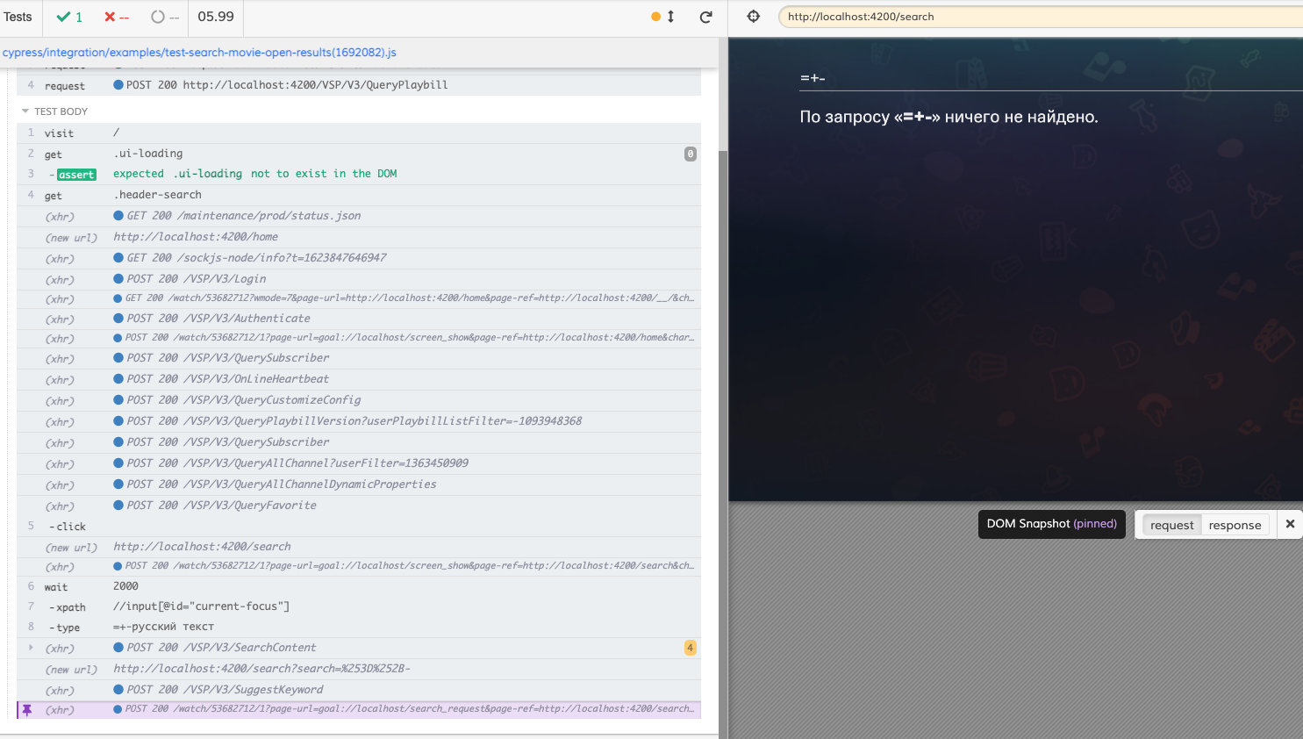
Task: Click the red failed tests X icon
Action: (x=111, y=18)
